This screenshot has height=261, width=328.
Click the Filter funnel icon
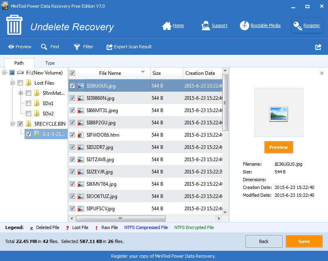tap(77, 47)
